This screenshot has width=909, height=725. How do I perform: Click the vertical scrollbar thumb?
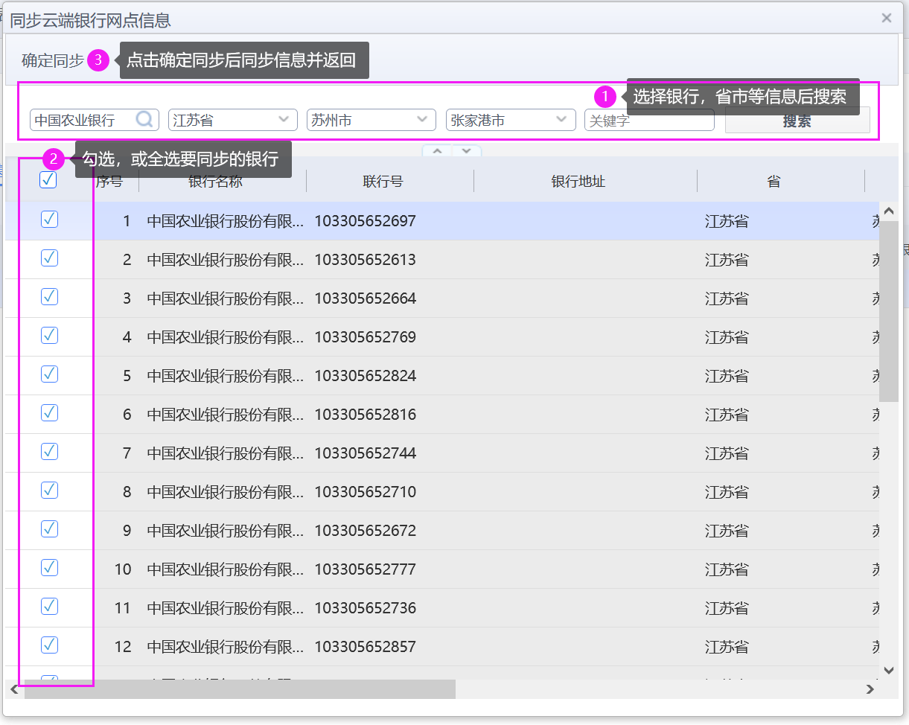pyautogui.click(x=888, y=311)
